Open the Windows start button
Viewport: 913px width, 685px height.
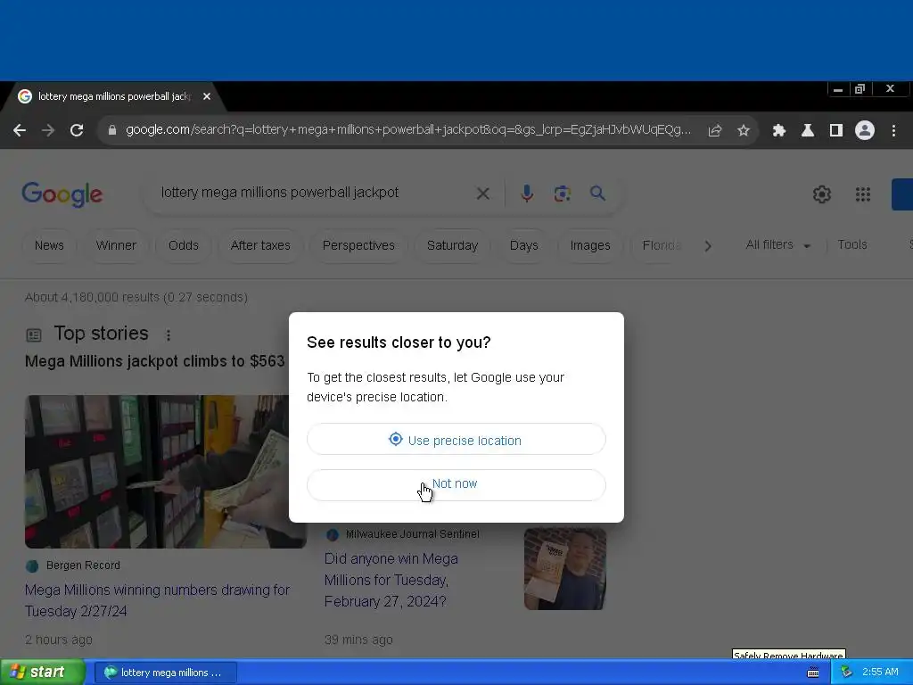(42, 673)
